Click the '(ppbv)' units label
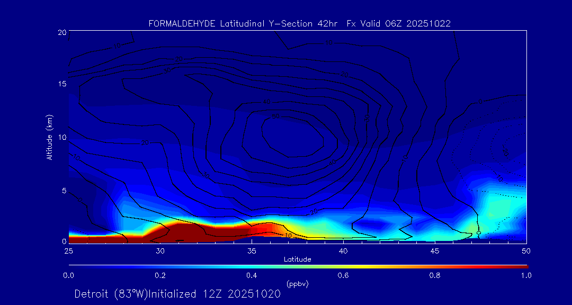Image resolution: width=572 pixels, height=305 pixels. pyautogui.click(x=297, y=284)
